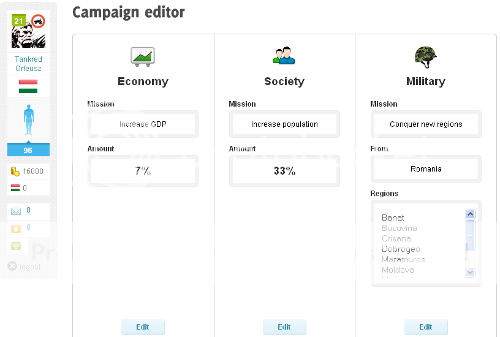Click the Society people icon

284,56
